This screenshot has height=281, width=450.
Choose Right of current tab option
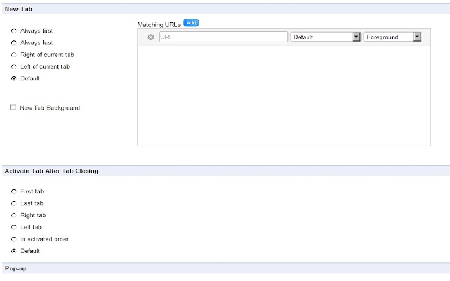point(13,55)
